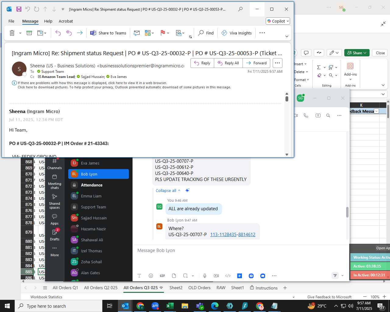Add a new sheet with plus button
The image size is (390, 312).
(x=285, y=288)
